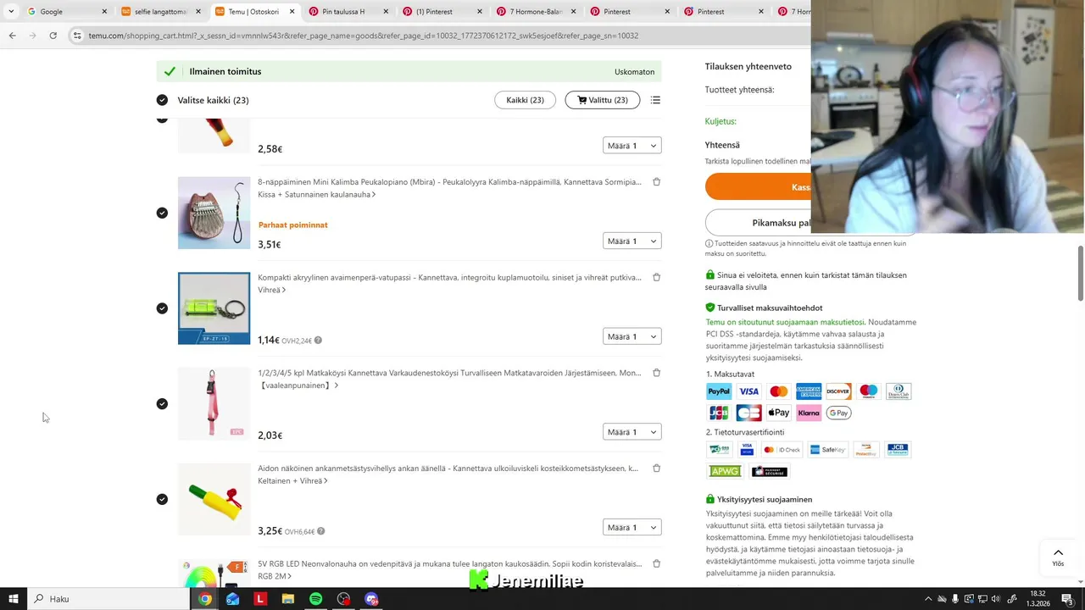The width and height of the screenshot is (1085, 610).
Task: Click the Kaikki (23) filter button
Action: pos(525,100)
